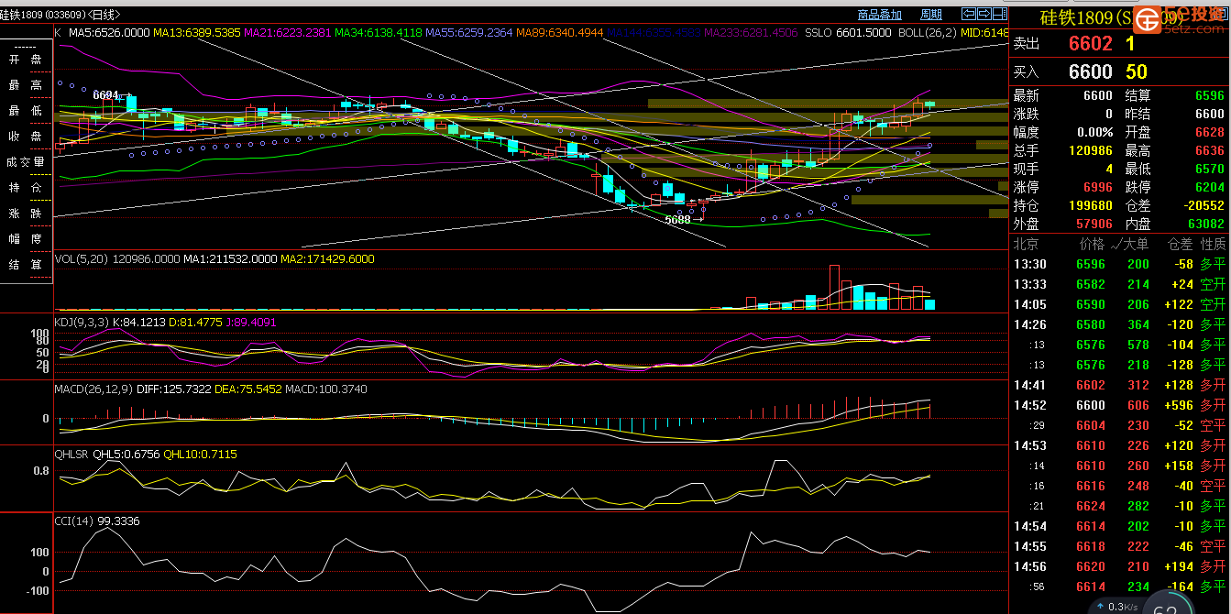Click the 仓差 column header in tick list
The width and height of the screenshot is (1231, 614).
coord(1181,244)
